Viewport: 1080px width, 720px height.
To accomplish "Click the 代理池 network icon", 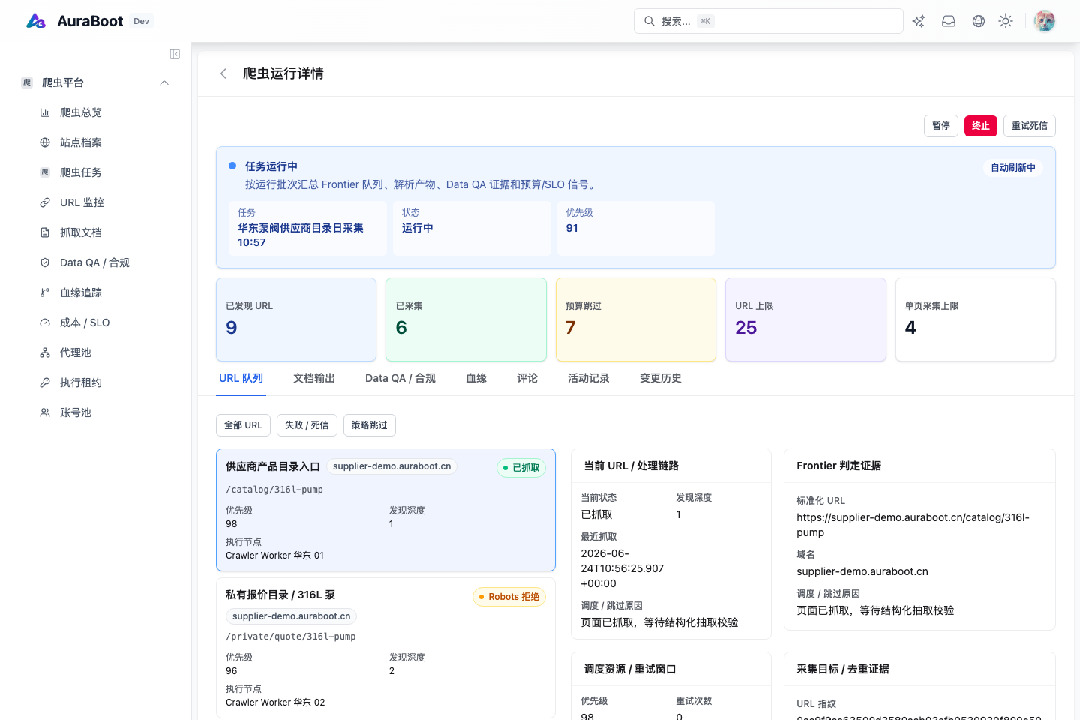I will (x=45, y=352).
